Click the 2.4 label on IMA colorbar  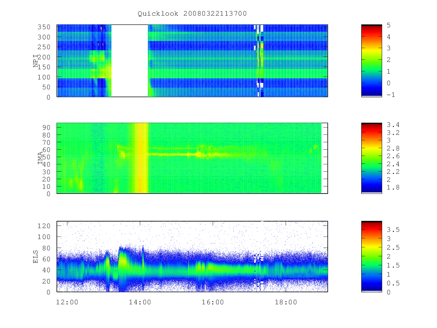click(x=393, y=164)
